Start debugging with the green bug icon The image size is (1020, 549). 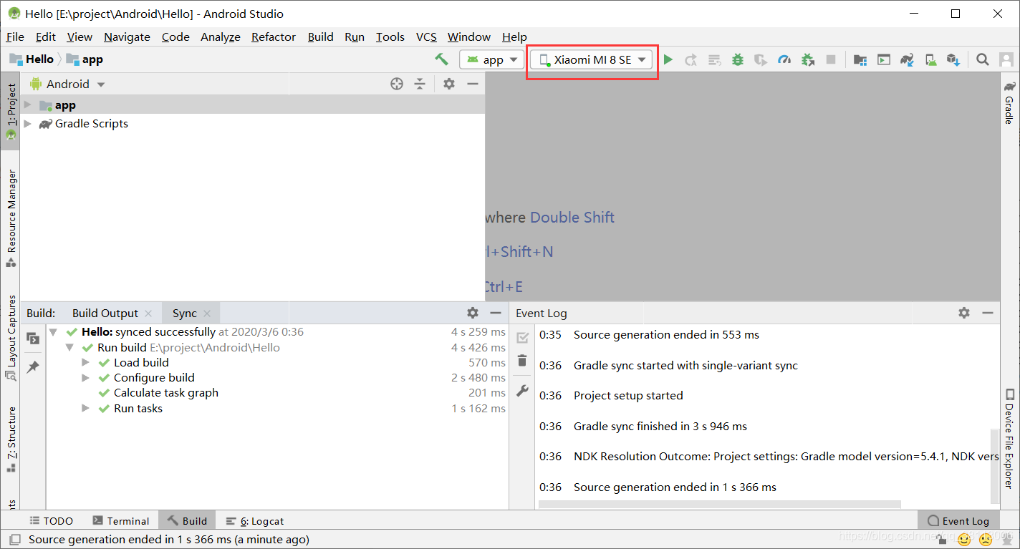coord(738,59)
